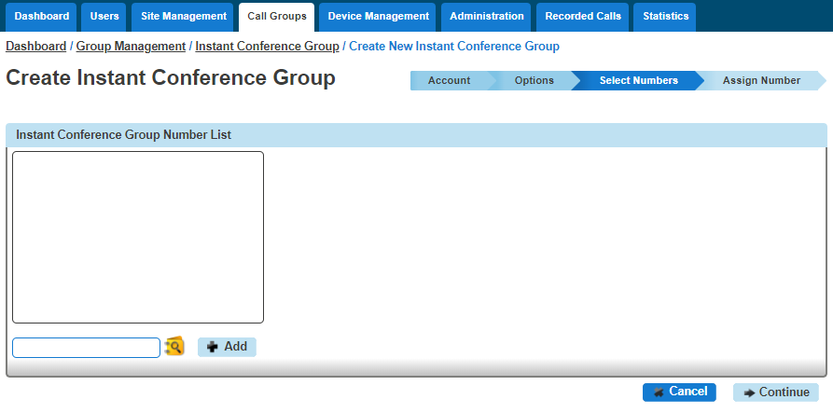Open the Dashboard tab

click(x=41, y=17)
